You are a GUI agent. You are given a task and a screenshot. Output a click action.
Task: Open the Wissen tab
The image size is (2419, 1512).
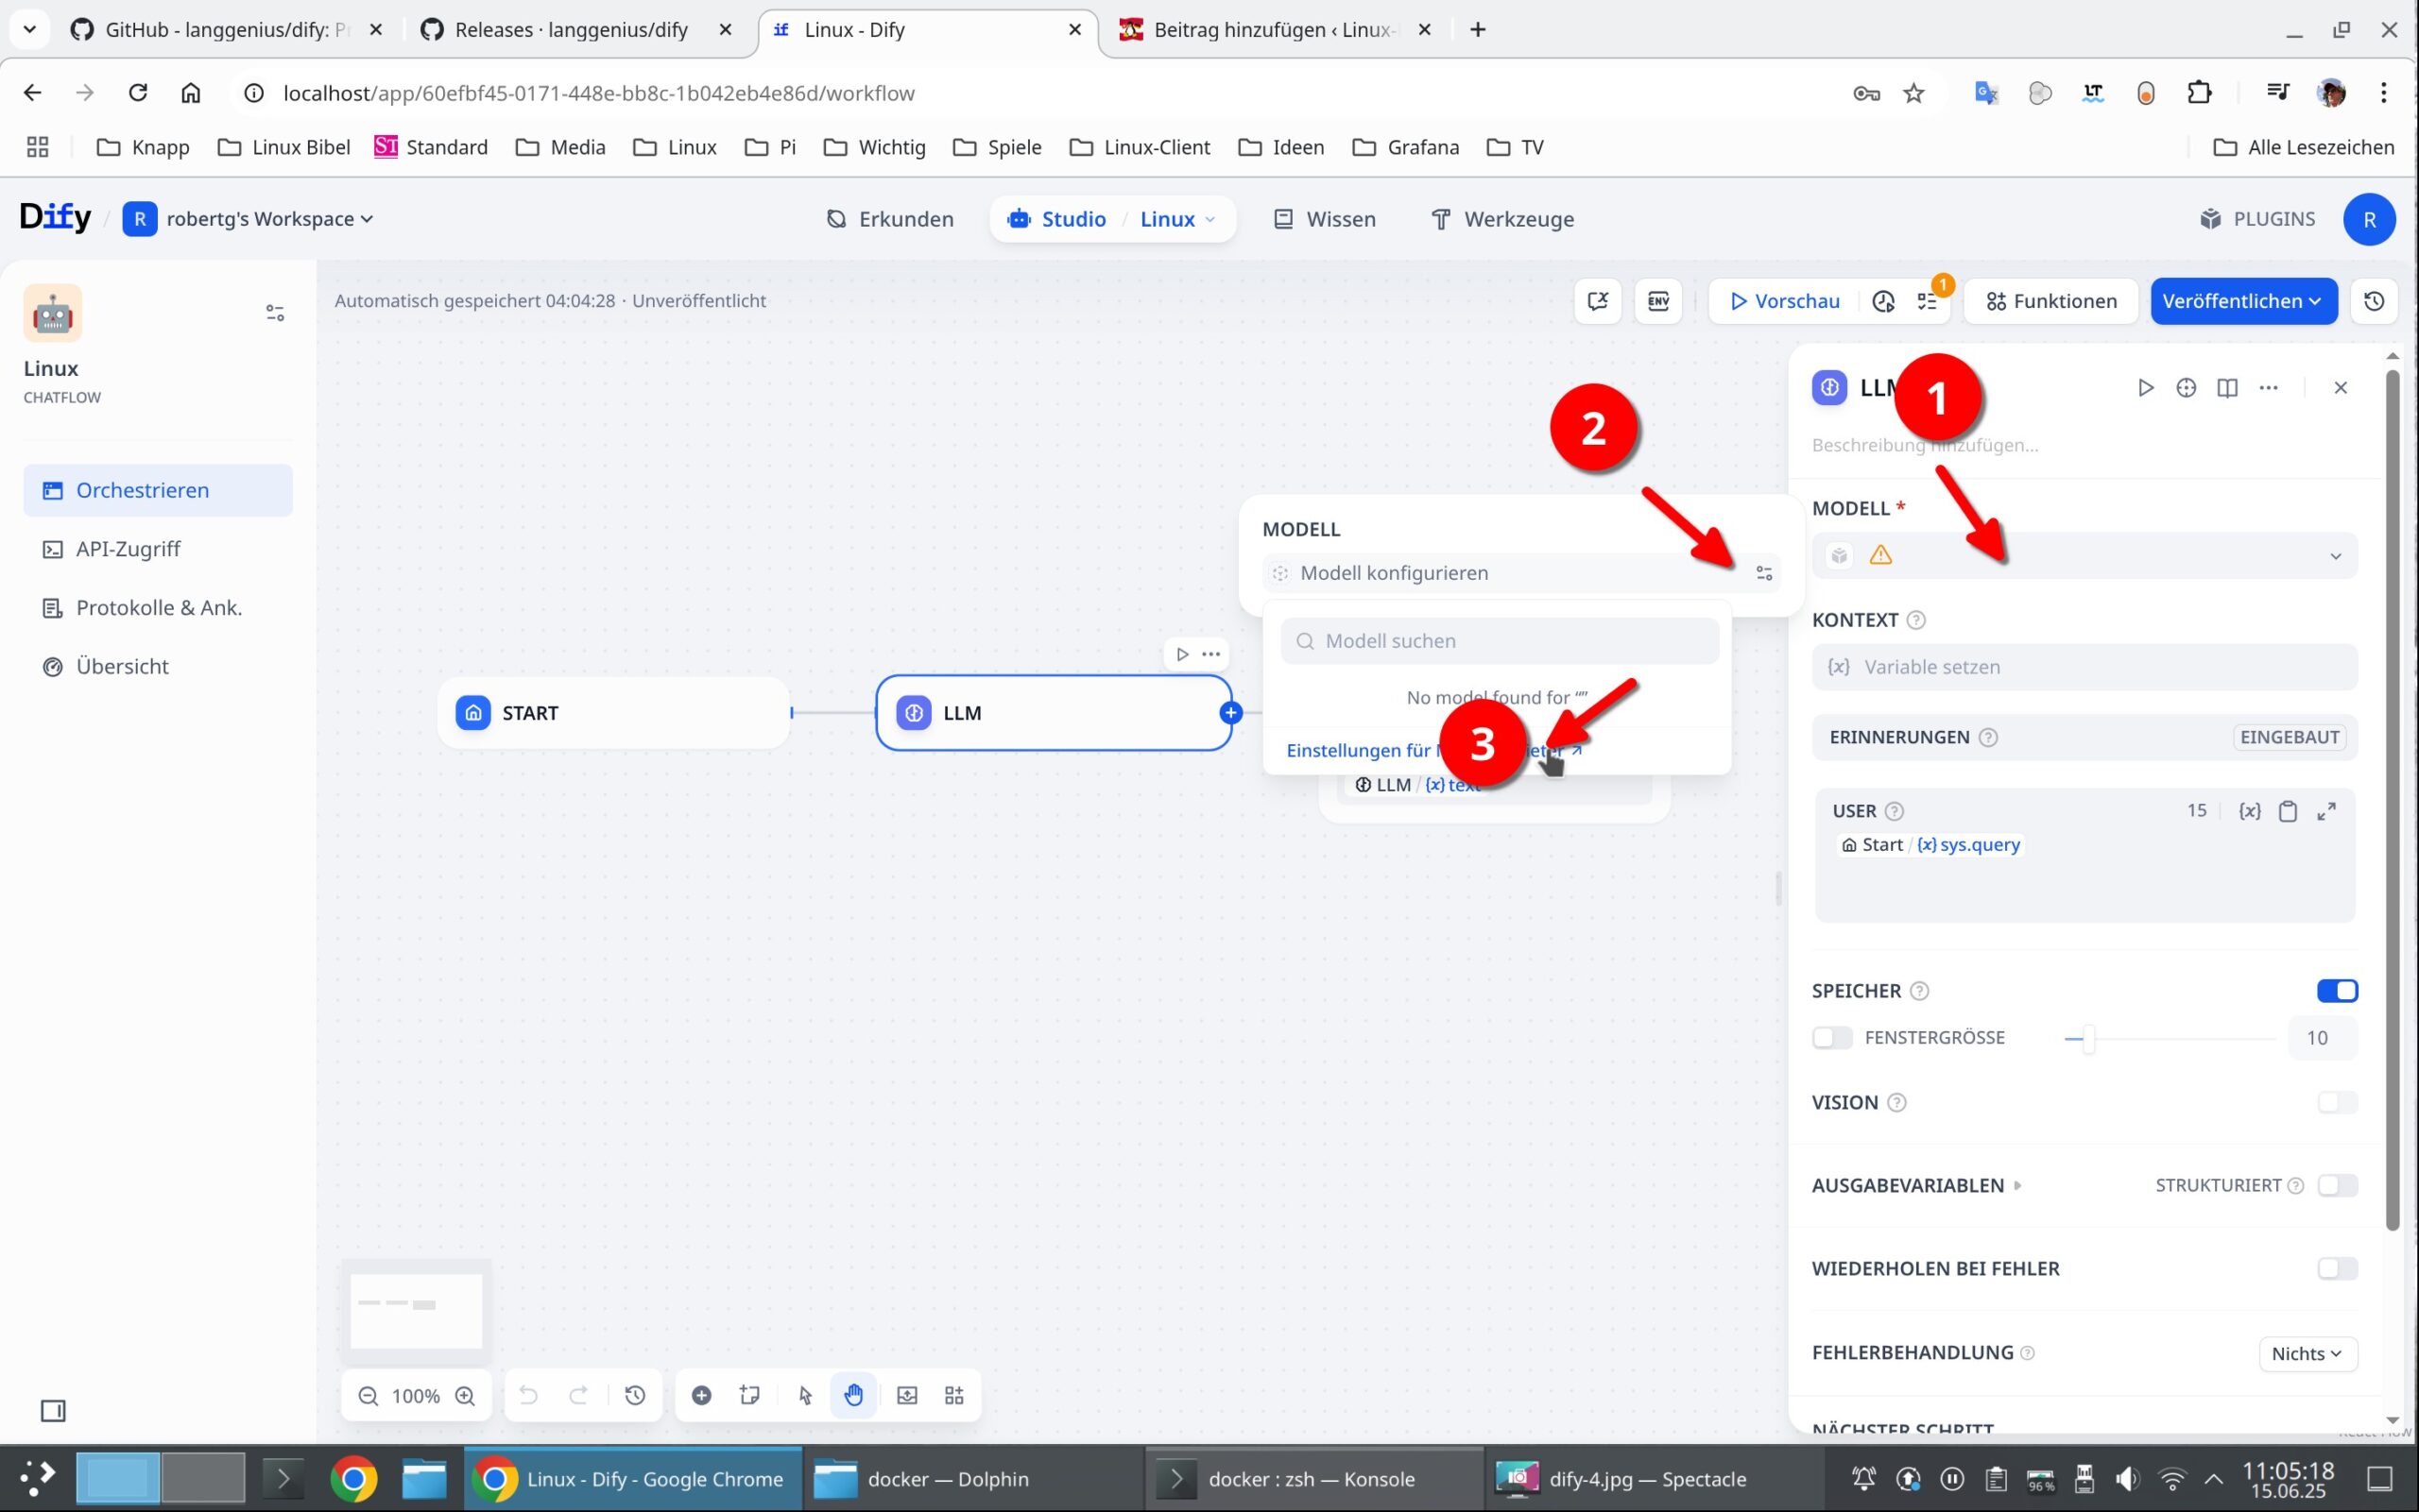(x=1324, y=219)
